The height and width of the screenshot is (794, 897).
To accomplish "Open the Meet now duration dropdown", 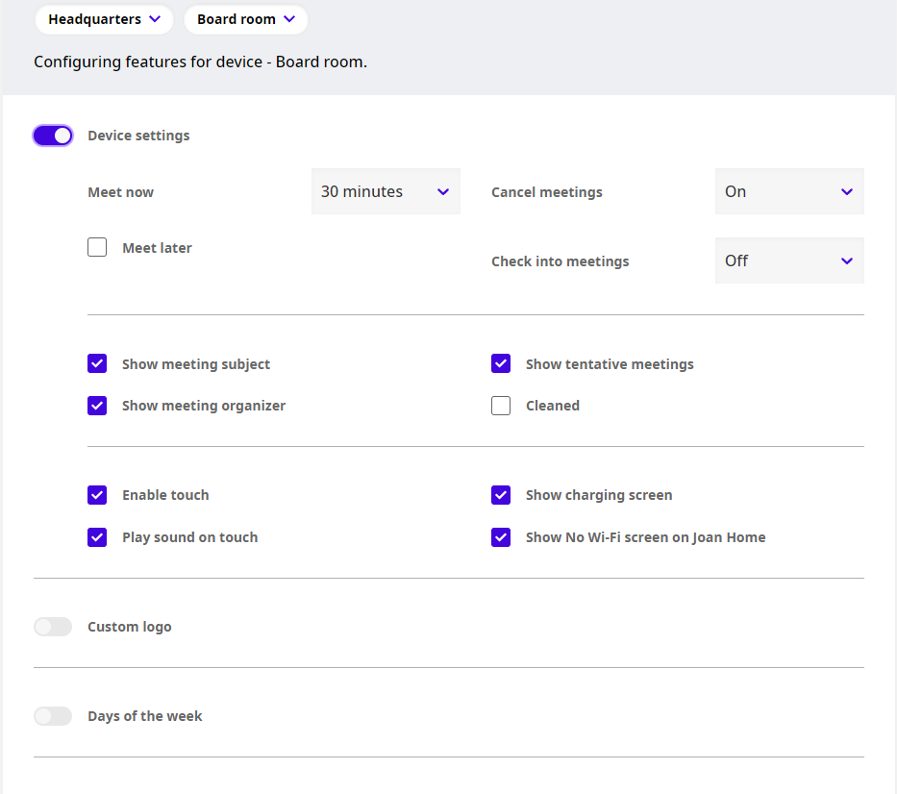I will tap(386, 191).
